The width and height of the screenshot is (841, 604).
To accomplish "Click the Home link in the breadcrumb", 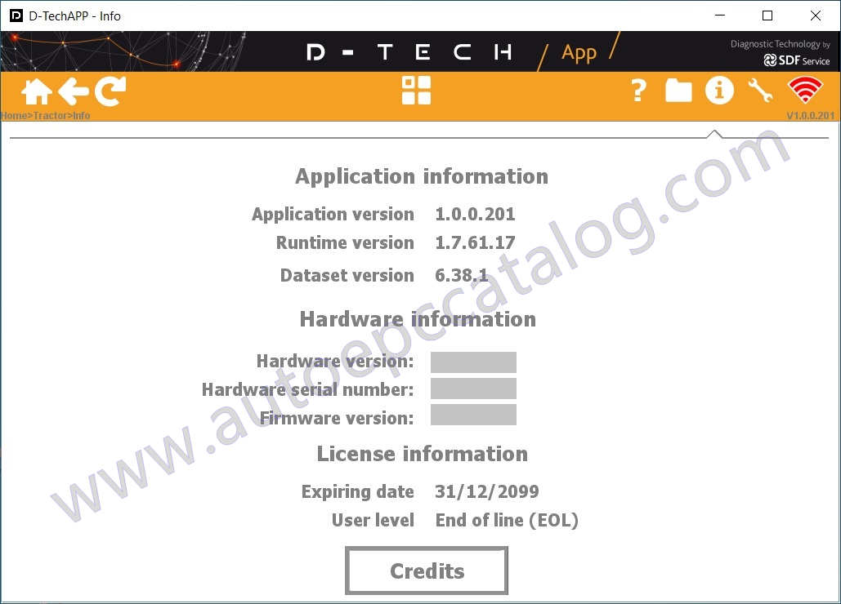I will 14,116.
